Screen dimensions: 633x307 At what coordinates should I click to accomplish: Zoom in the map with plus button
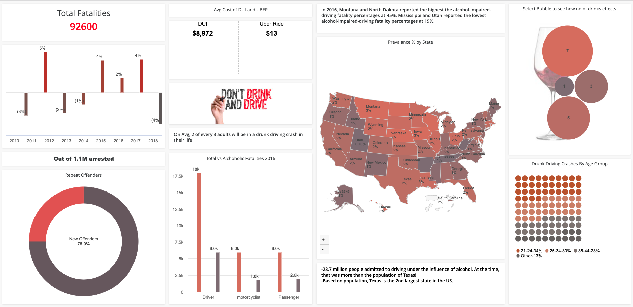pyautogui.click(x=323, y=240)
